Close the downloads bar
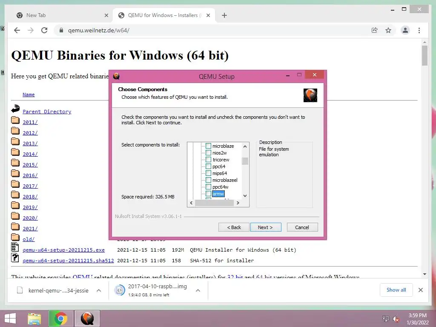 [421, 290]
